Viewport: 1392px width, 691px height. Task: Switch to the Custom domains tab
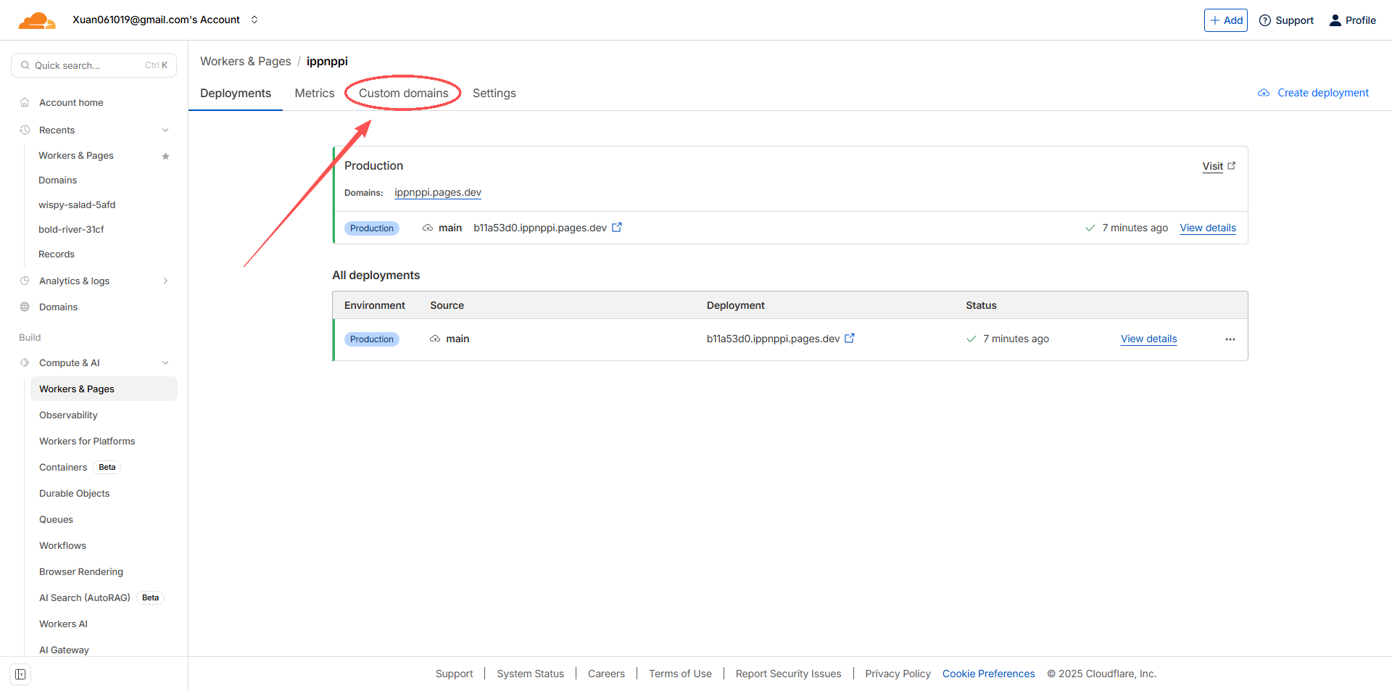pos(403,93)
